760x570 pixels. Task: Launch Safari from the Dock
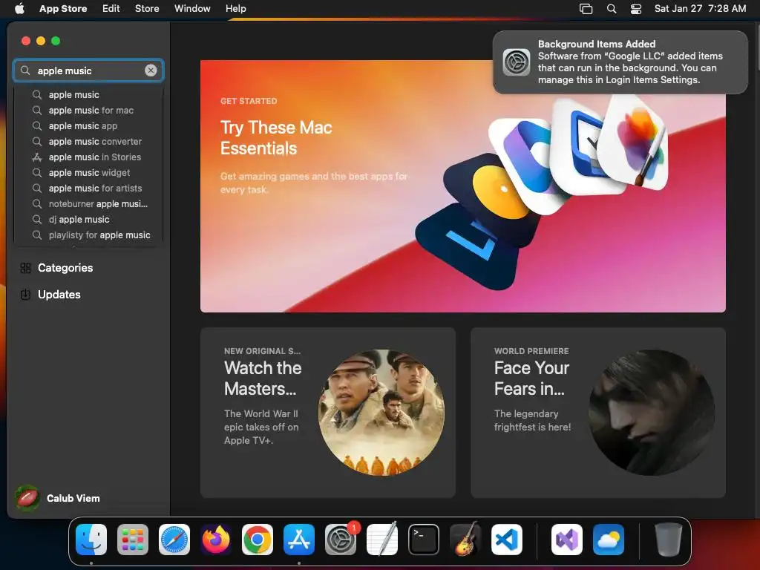tap(174, 540)
